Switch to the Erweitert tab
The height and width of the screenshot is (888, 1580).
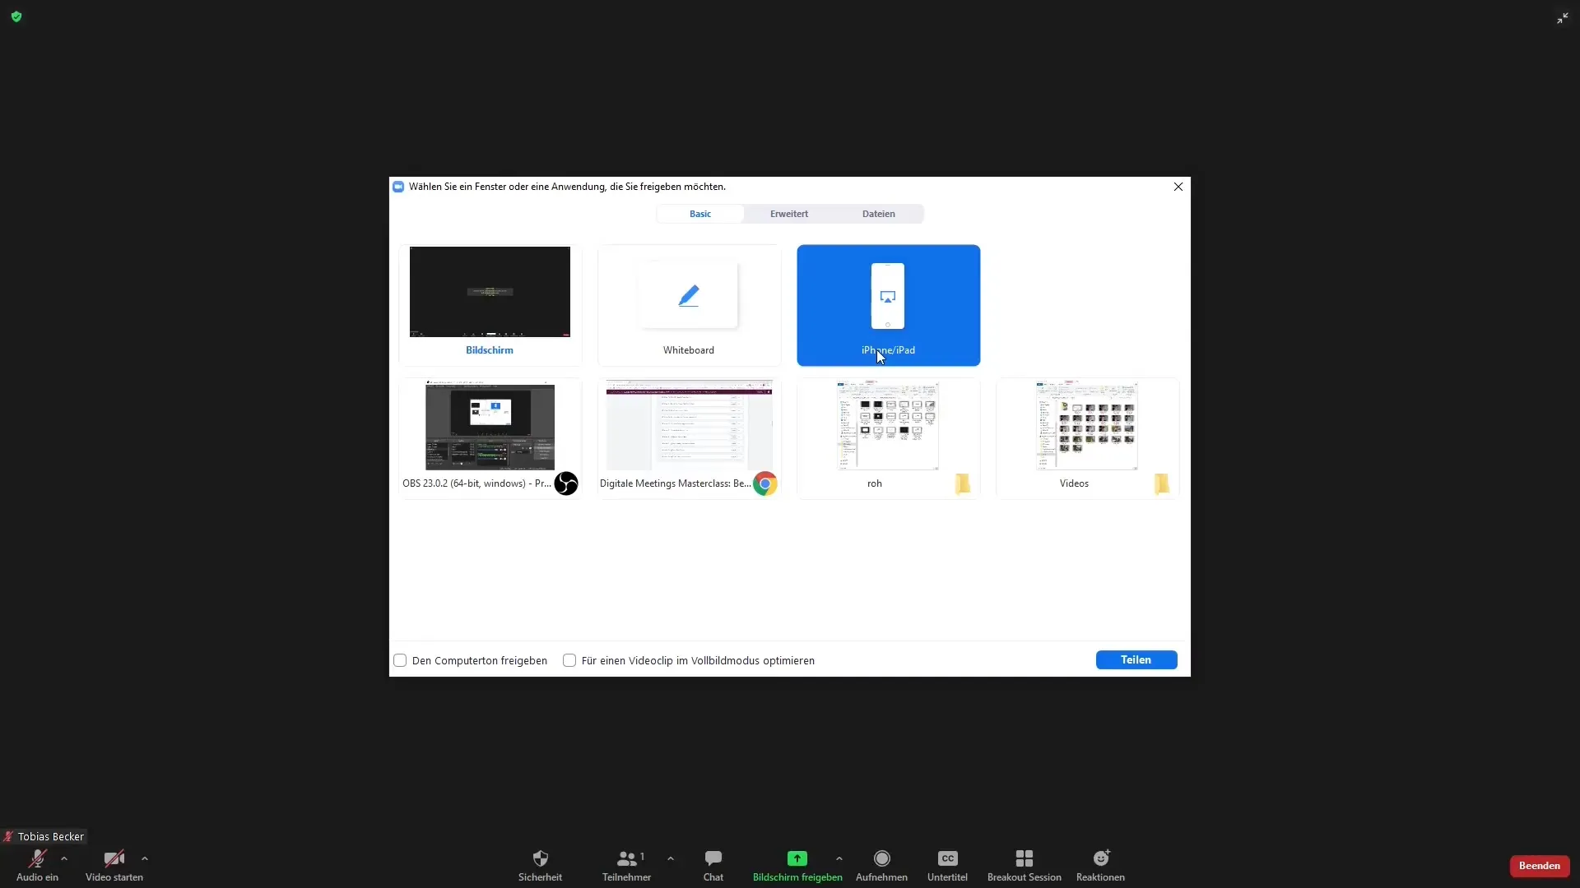click(x=790, y=214)
